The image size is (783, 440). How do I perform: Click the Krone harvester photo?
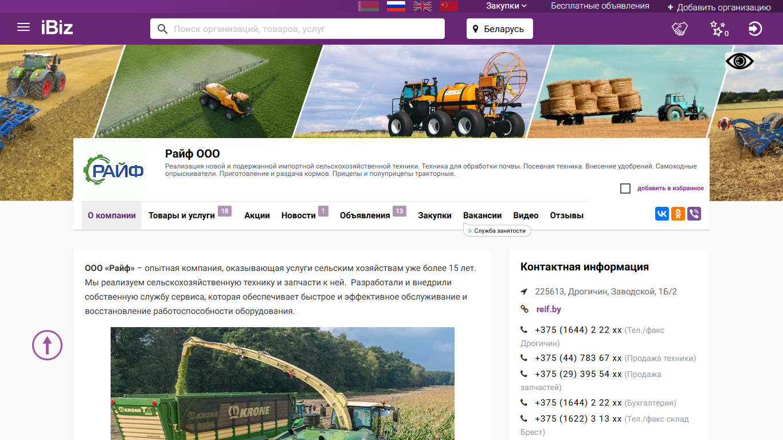click(283, 384)
